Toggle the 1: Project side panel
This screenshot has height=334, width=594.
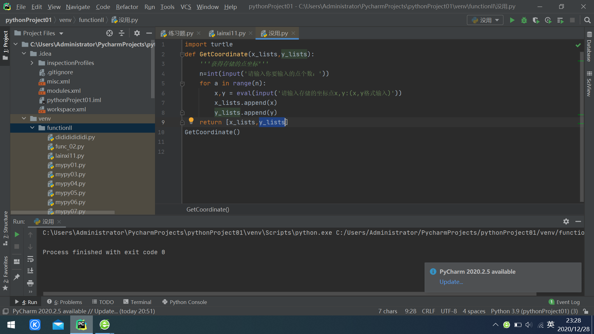click(5, 45)
